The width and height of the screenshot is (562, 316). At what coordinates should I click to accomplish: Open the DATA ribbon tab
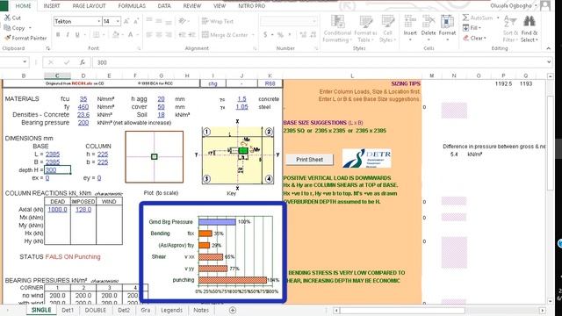click(x=164, y=6)
